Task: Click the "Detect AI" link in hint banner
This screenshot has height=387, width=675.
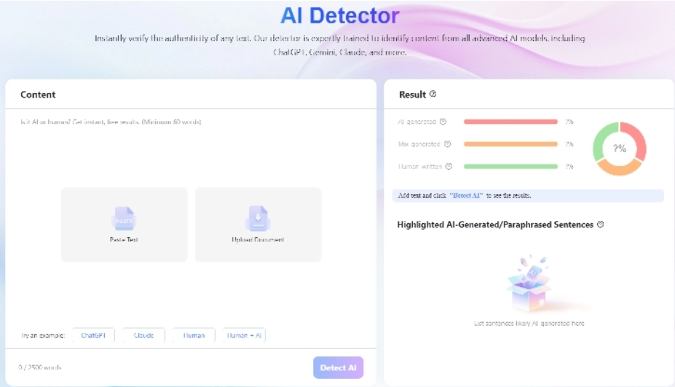Action: tap(467, 195)
